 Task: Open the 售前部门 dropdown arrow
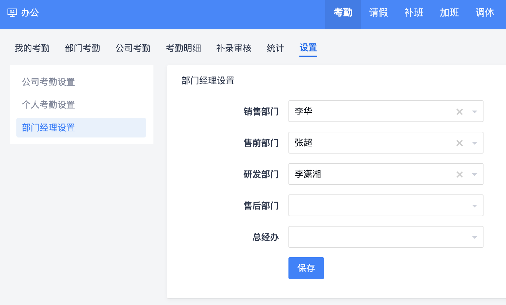coord(474,143)
